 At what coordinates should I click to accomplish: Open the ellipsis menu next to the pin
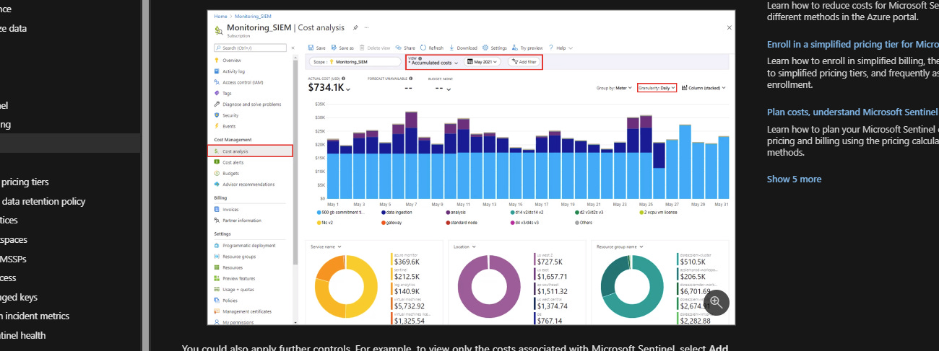[366, 27]
